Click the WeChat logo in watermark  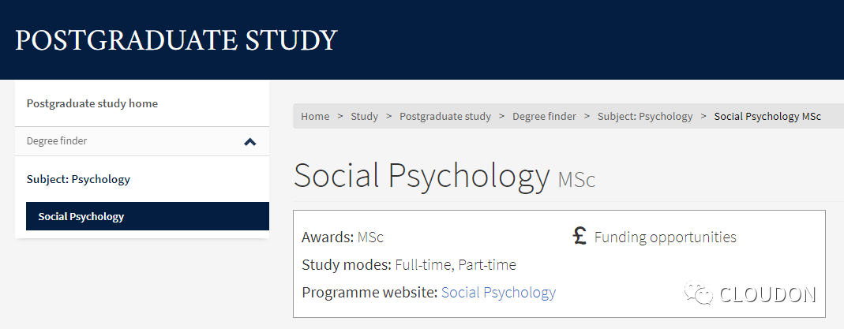698,293
